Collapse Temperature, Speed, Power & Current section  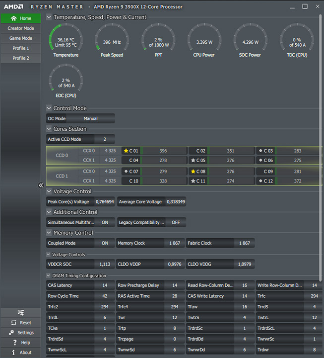click(49, 17)
